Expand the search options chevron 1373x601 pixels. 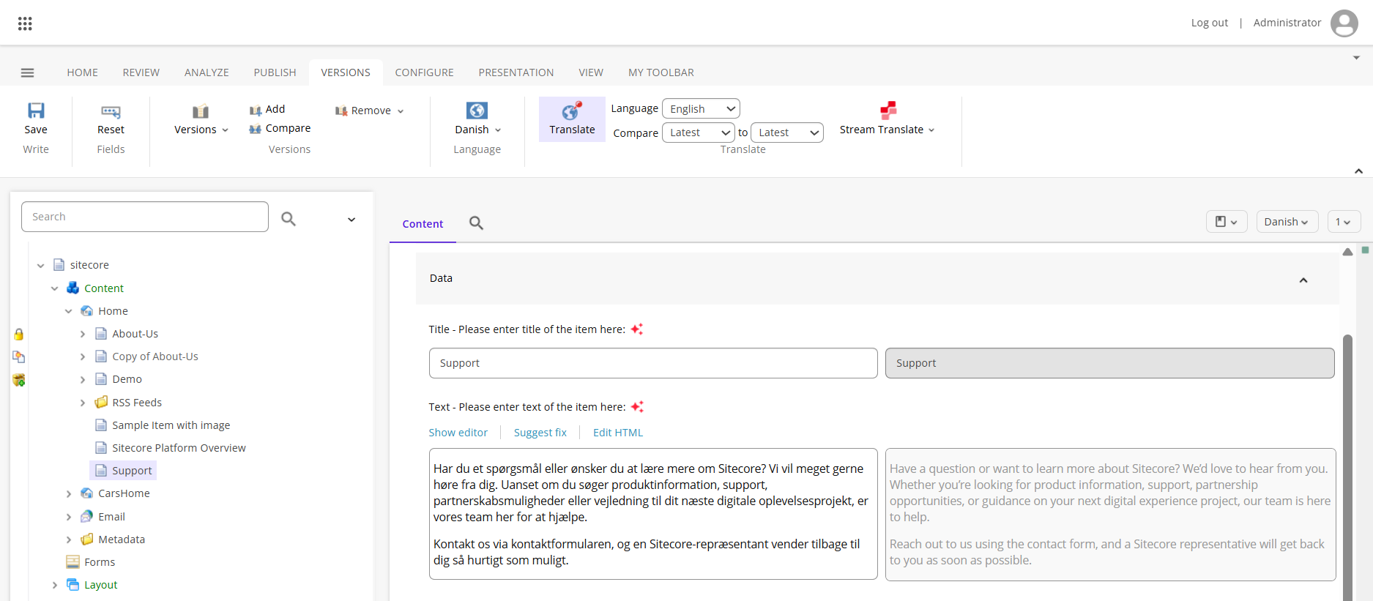[x=351, y=219]
